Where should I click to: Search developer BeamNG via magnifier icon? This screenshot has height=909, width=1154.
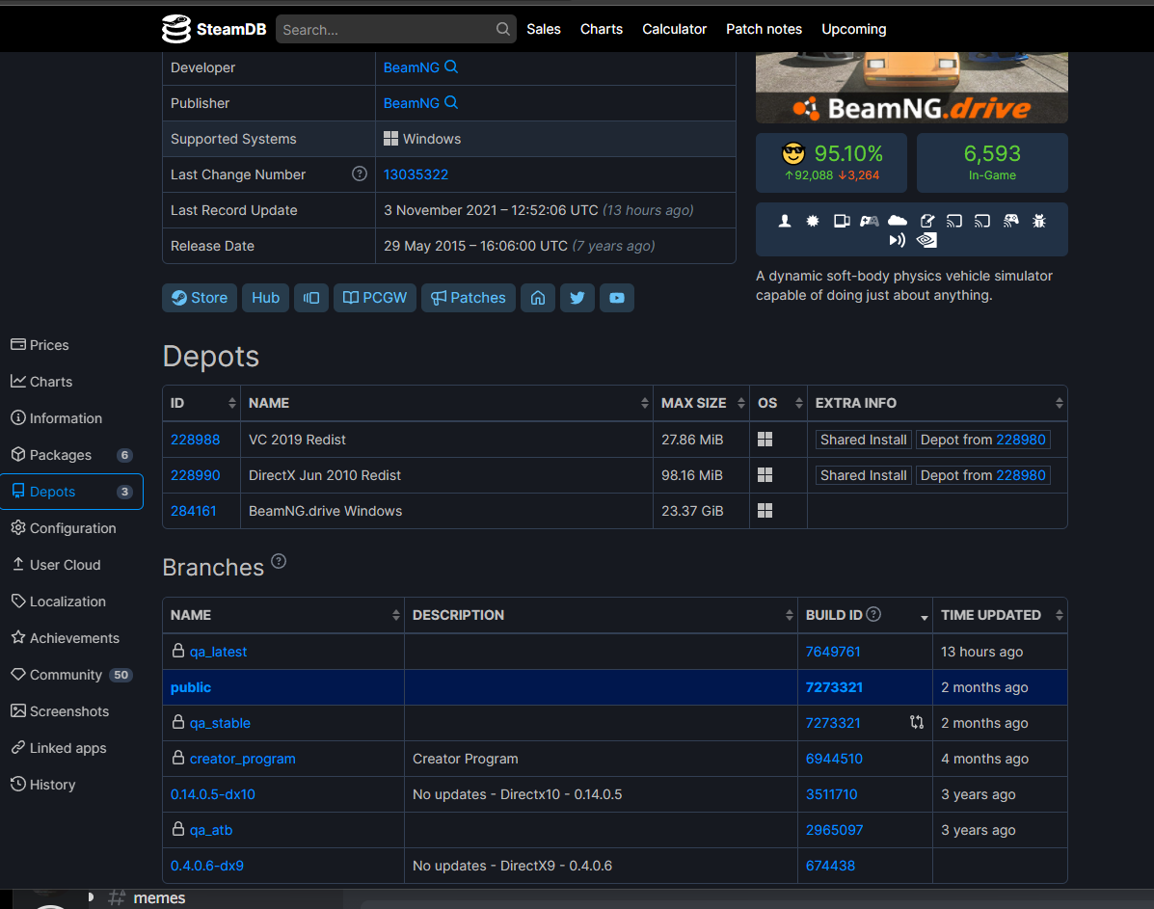451,67
